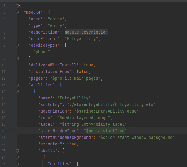Click the "EntryAbility" value on line 6

pos(81,39)
